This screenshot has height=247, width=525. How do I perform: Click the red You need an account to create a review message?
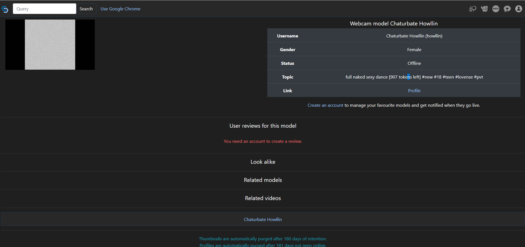263,141
